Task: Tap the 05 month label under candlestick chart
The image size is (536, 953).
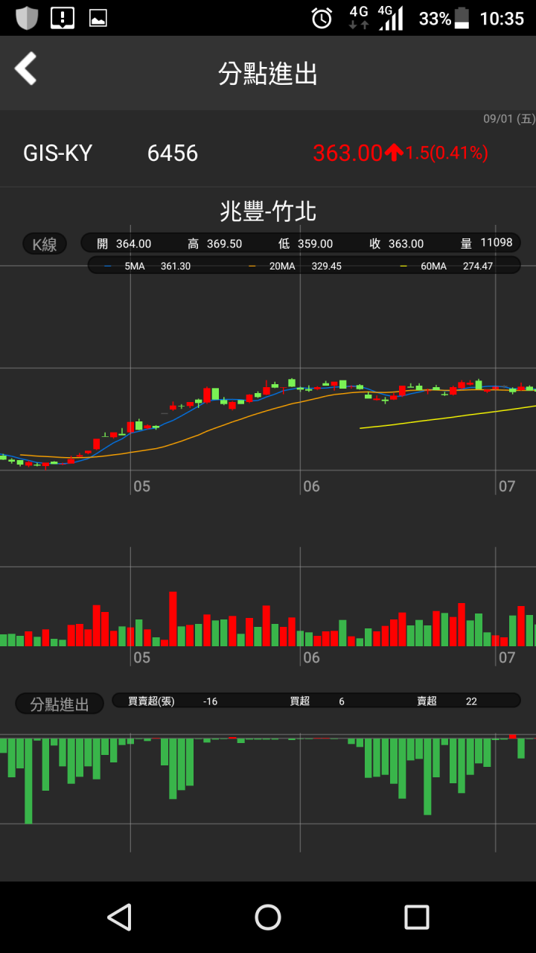Action: pyautogui.click(x=141, y=486)
